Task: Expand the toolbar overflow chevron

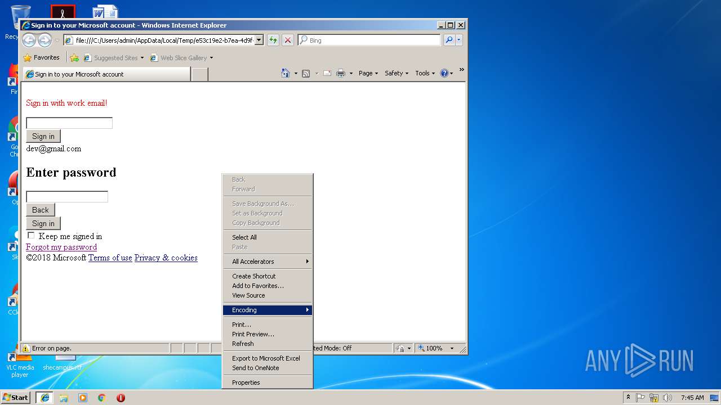Action: [461, 70]
